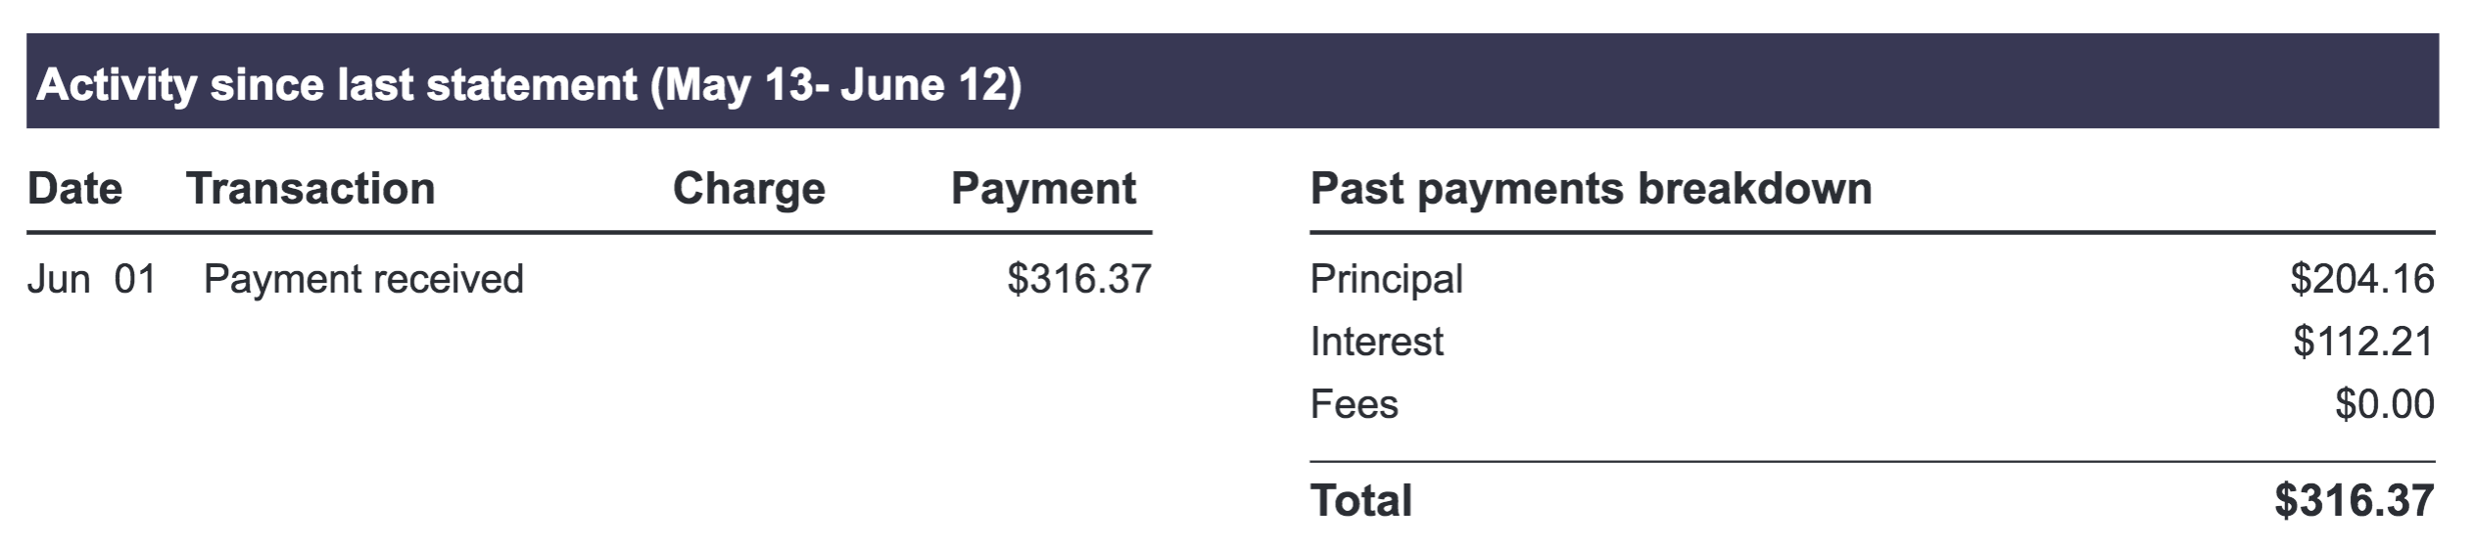This screenshot has height=551, width=2476.
Task: Click the $112.21 interest amount
Action: tap(2362, 343)
